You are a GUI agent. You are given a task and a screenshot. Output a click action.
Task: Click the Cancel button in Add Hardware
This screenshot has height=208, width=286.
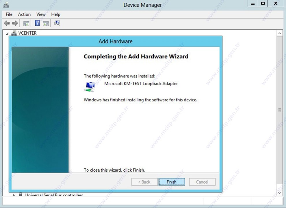pos(202,182)
